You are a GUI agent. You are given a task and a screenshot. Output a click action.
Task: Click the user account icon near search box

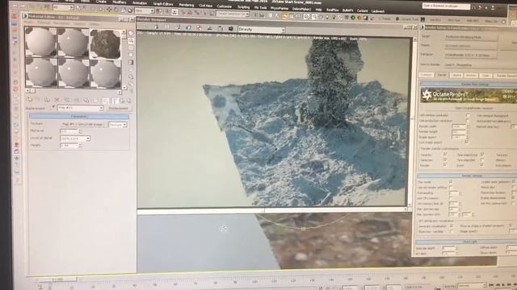click(x=493, y=7)
